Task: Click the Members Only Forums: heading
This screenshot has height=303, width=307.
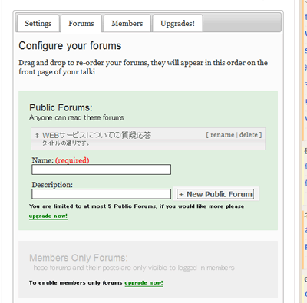Action: pyautogui.click(x=78, y=258)
